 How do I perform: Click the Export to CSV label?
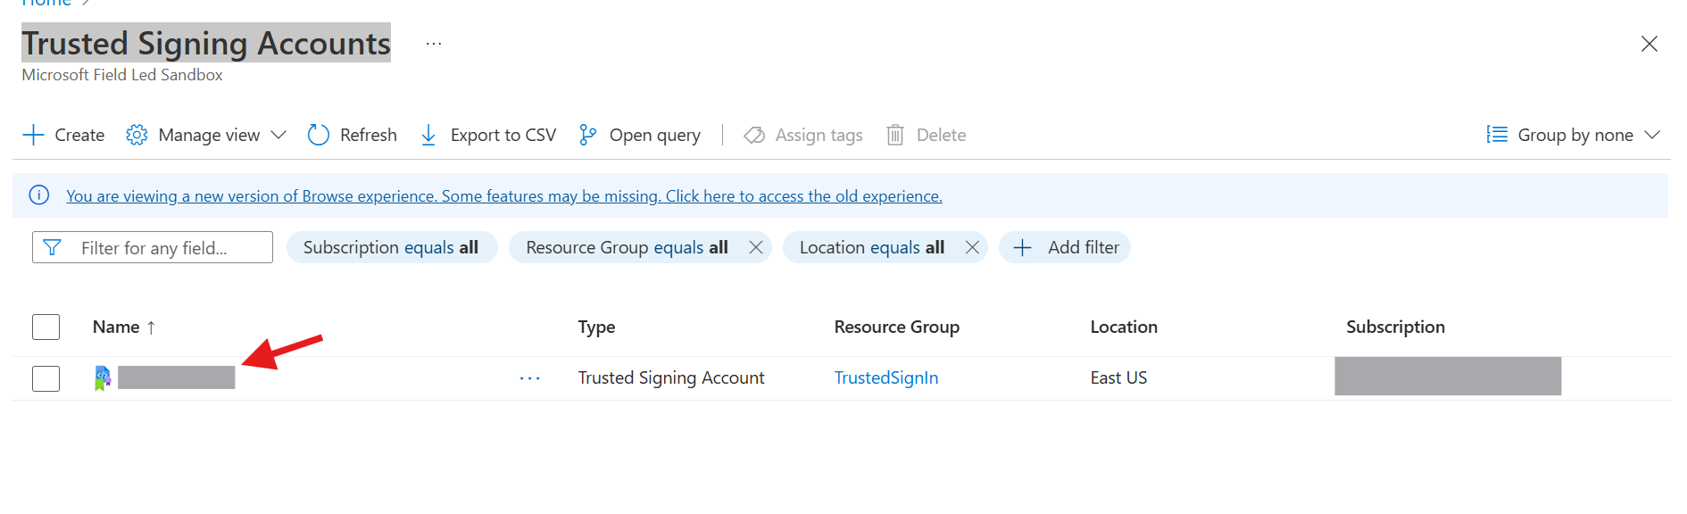pos(503,135)
